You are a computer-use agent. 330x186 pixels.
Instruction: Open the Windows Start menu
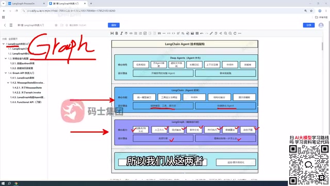tap(3, 183)
